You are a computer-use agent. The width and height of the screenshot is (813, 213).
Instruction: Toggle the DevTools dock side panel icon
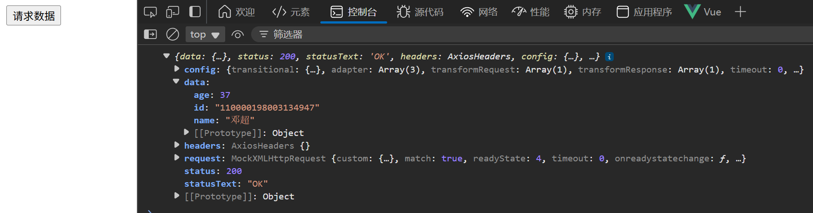[195, 12]
